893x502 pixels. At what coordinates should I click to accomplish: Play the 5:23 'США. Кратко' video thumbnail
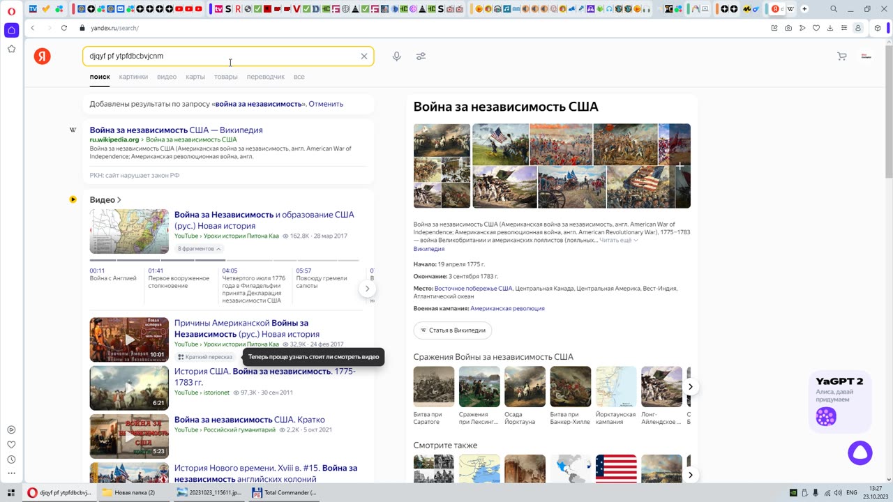tap(129, 436)
